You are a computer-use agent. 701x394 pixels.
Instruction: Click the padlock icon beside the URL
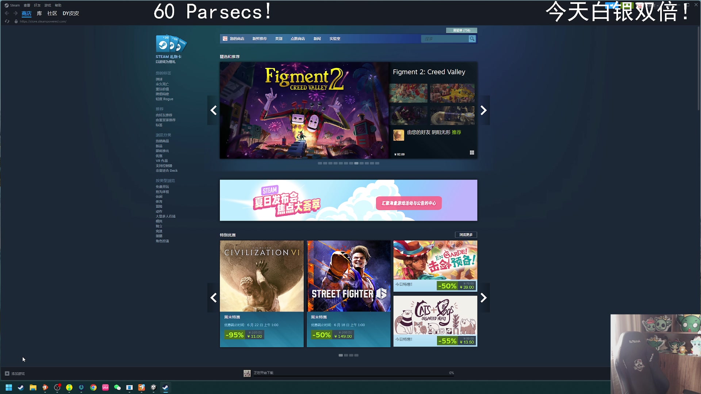16,22
